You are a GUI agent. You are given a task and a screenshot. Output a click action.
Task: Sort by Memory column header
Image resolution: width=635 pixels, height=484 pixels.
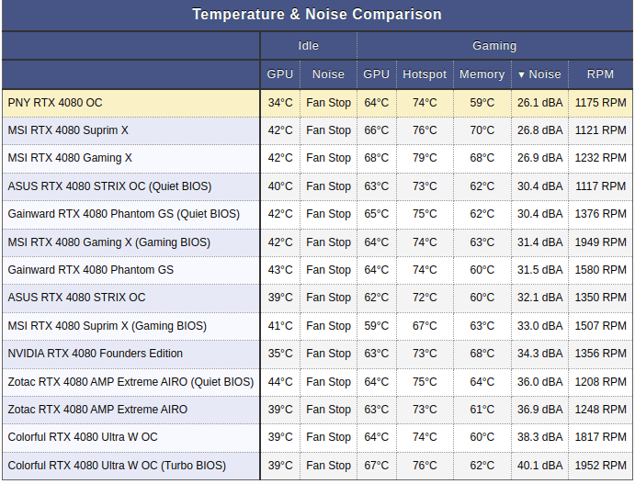point(482,74)
